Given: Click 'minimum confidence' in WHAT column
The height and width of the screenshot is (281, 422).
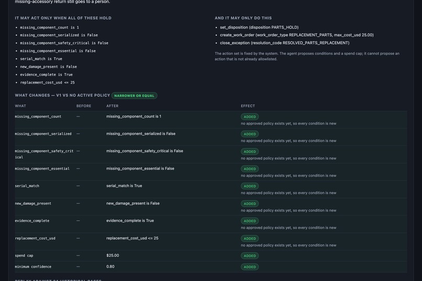Looking at the screenshot, I should tap(33, 267).
